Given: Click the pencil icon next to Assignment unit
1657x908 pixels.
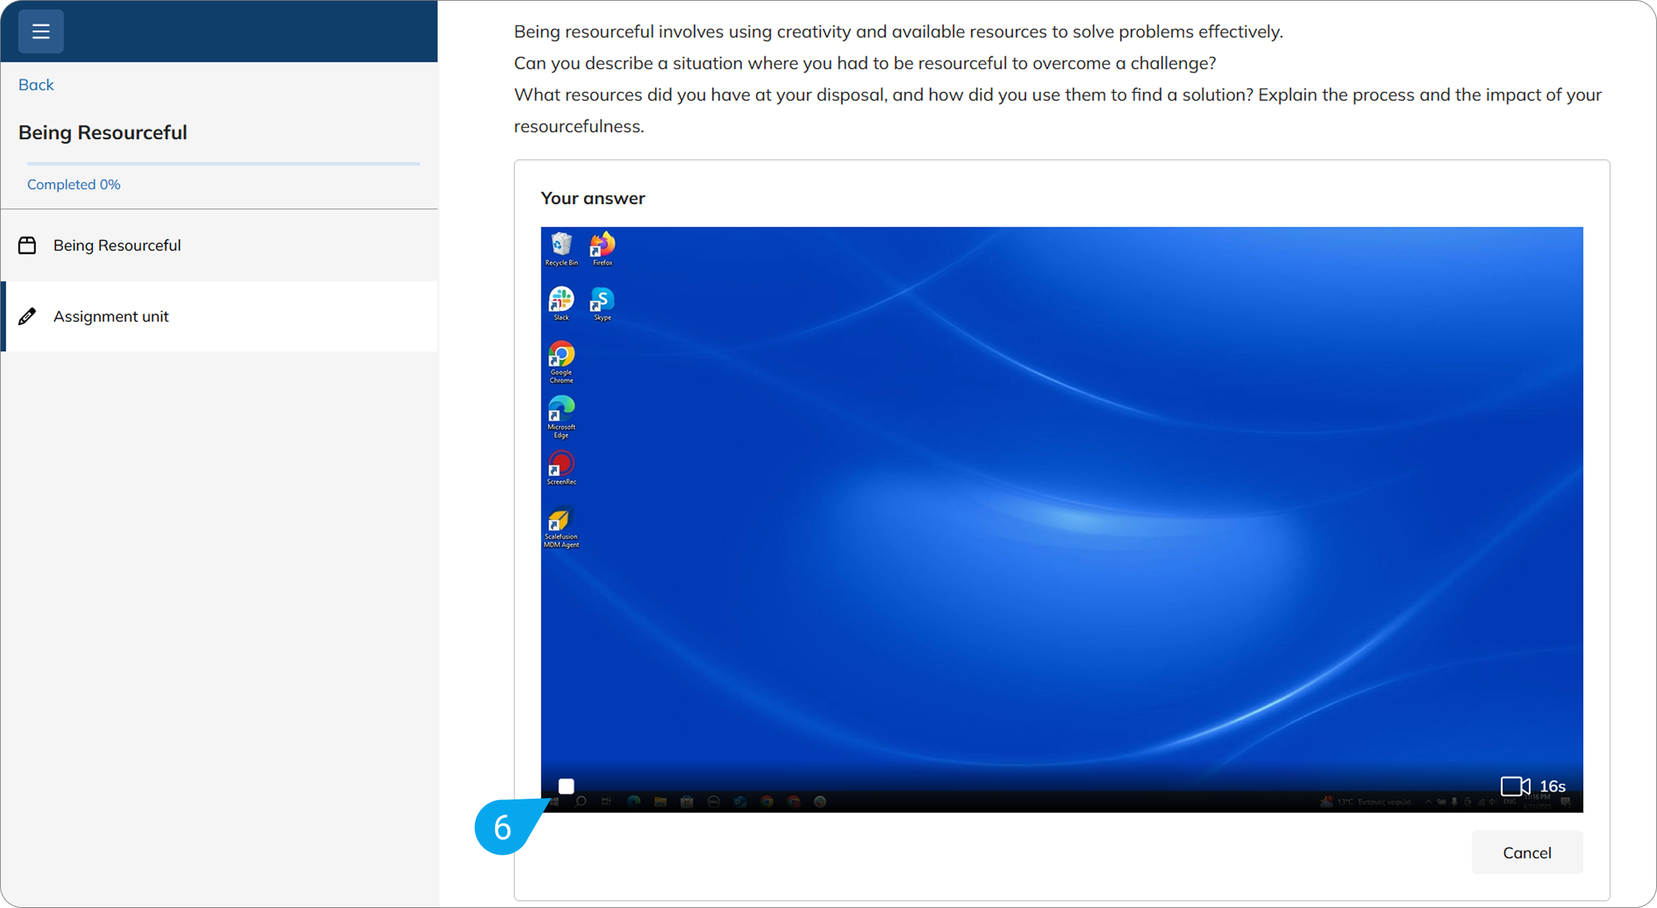Looking at the screenshot, I should (27, 317).
